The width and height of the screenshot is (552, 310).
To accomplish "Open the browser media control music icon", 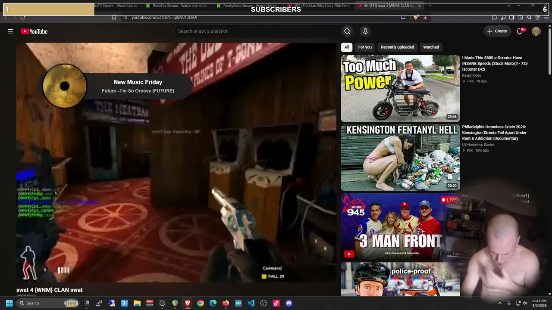I will (503, 17).
